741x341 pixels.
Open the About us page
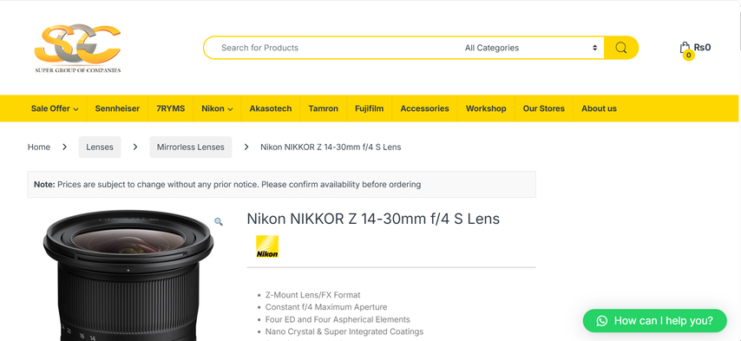point(599,108)
